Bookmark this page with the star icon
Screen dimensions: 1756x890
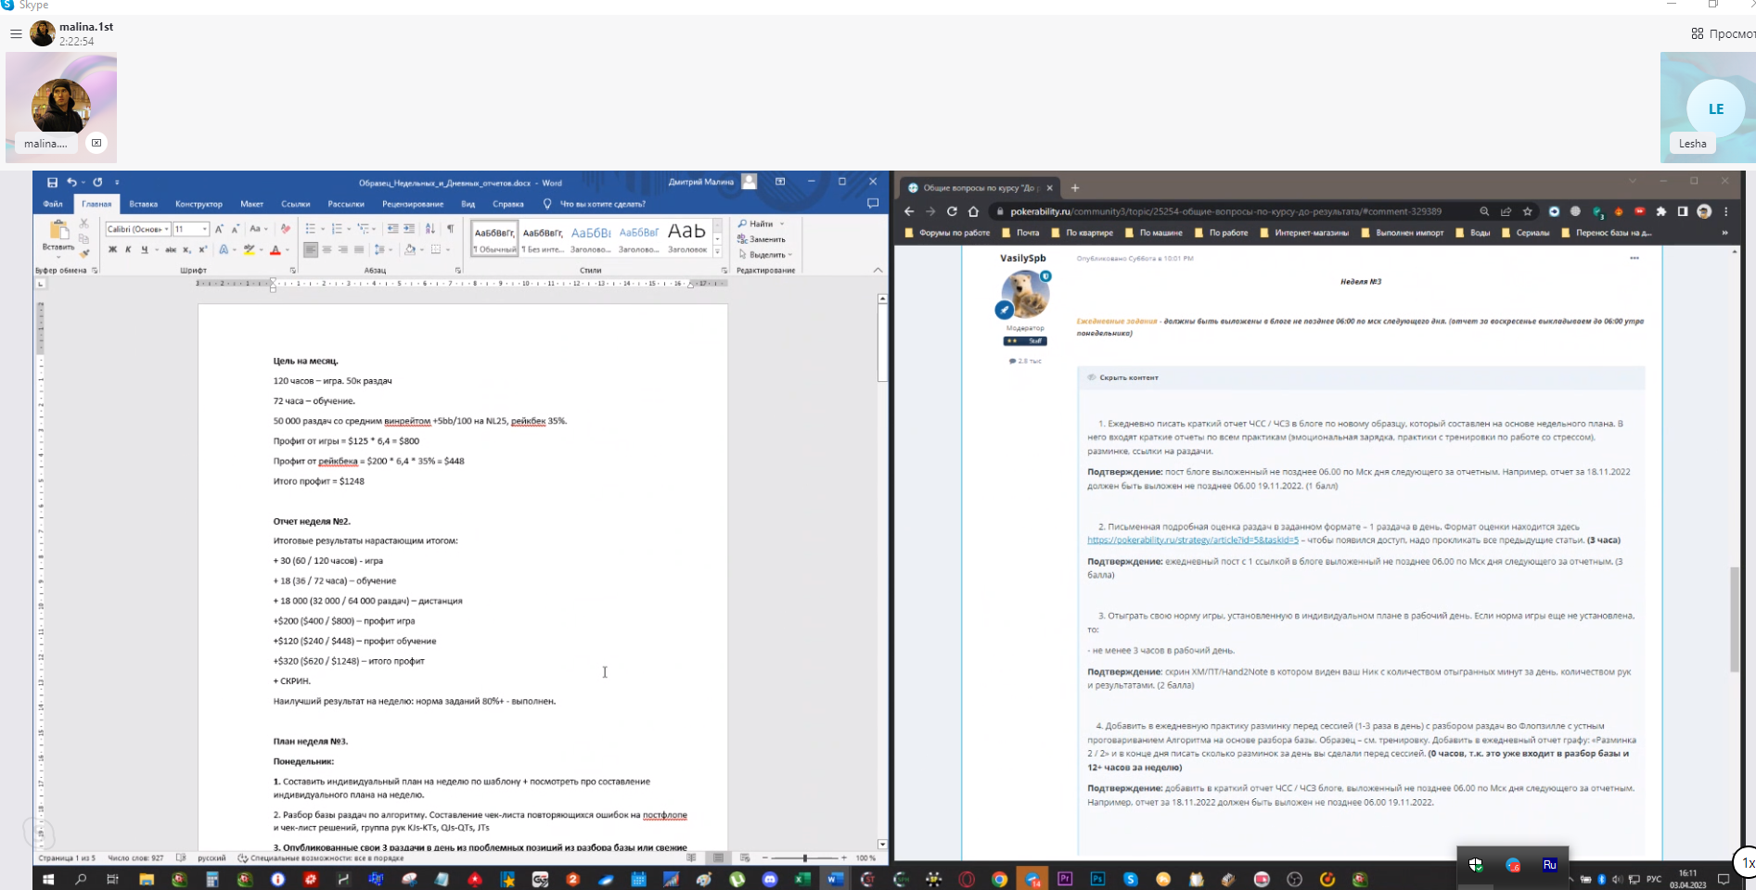(1527, 211)
